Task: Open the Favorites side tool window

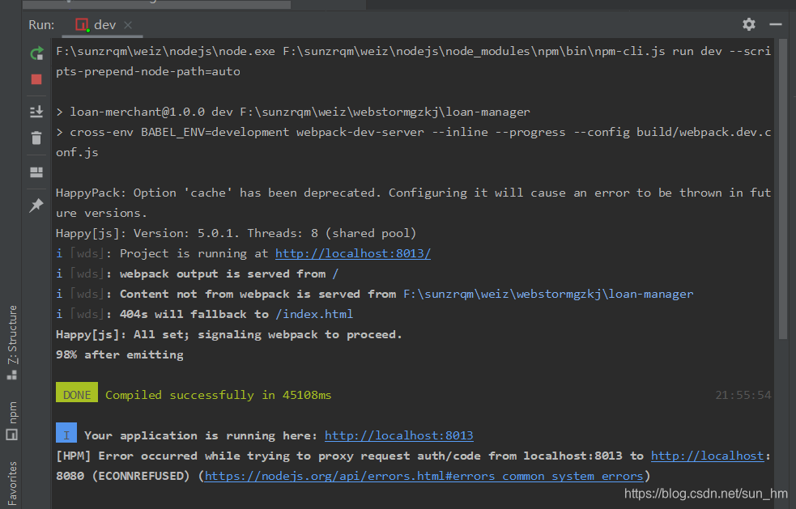Action: click(12, 484)
